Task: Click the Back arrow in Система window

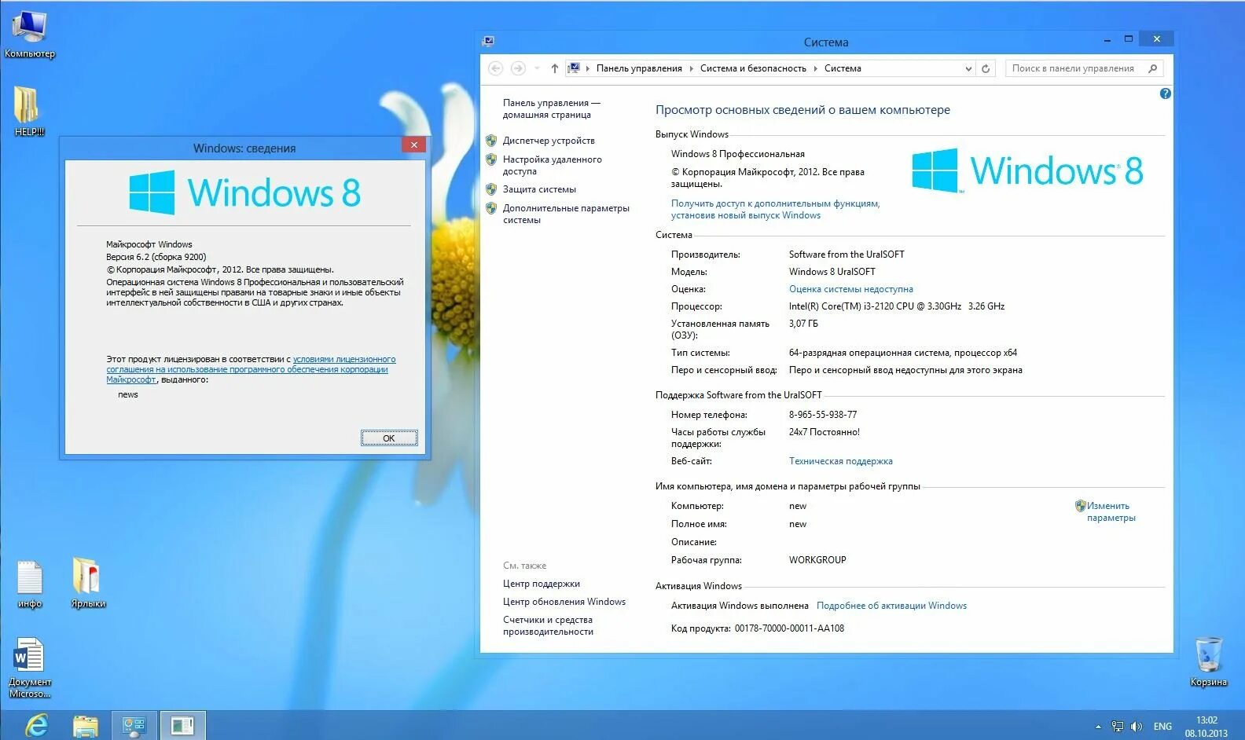Action: [496, 68]
